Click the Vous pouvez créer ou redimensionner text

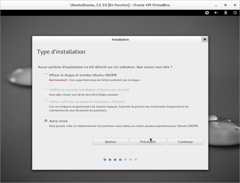click(124, 126)
